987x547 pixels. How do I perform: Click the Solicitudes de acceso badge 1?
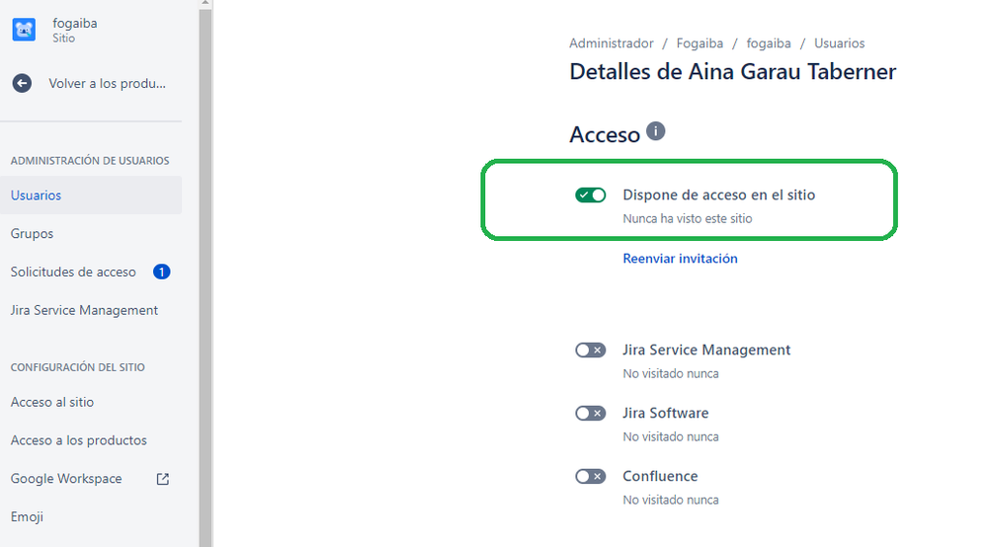[162, 272]
